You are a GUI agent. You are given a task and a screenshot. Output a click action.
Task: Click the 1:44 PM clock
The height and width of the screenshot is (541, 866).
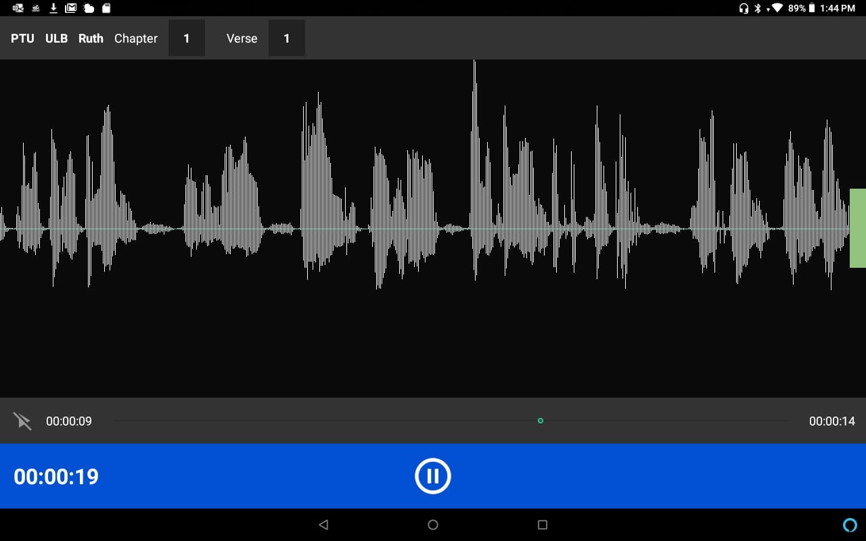(838, 8)
